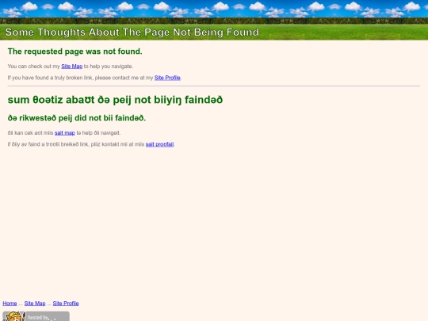Select the heading 'The requested page was not found.'
This screenshot has width=428, height=321.
point(75,52)
